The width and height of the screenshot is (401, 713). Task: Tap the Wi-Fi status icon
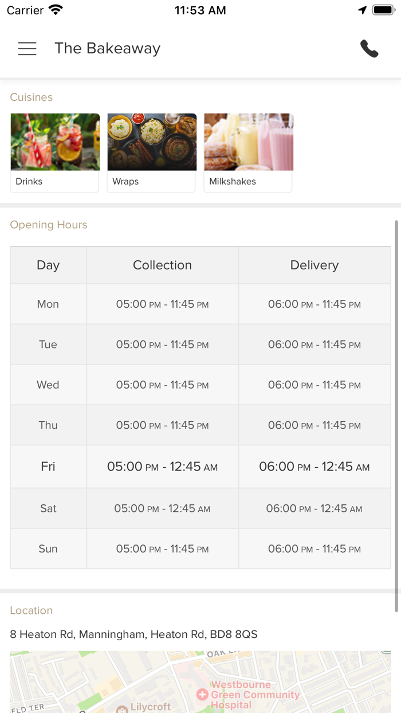[56, 10]
